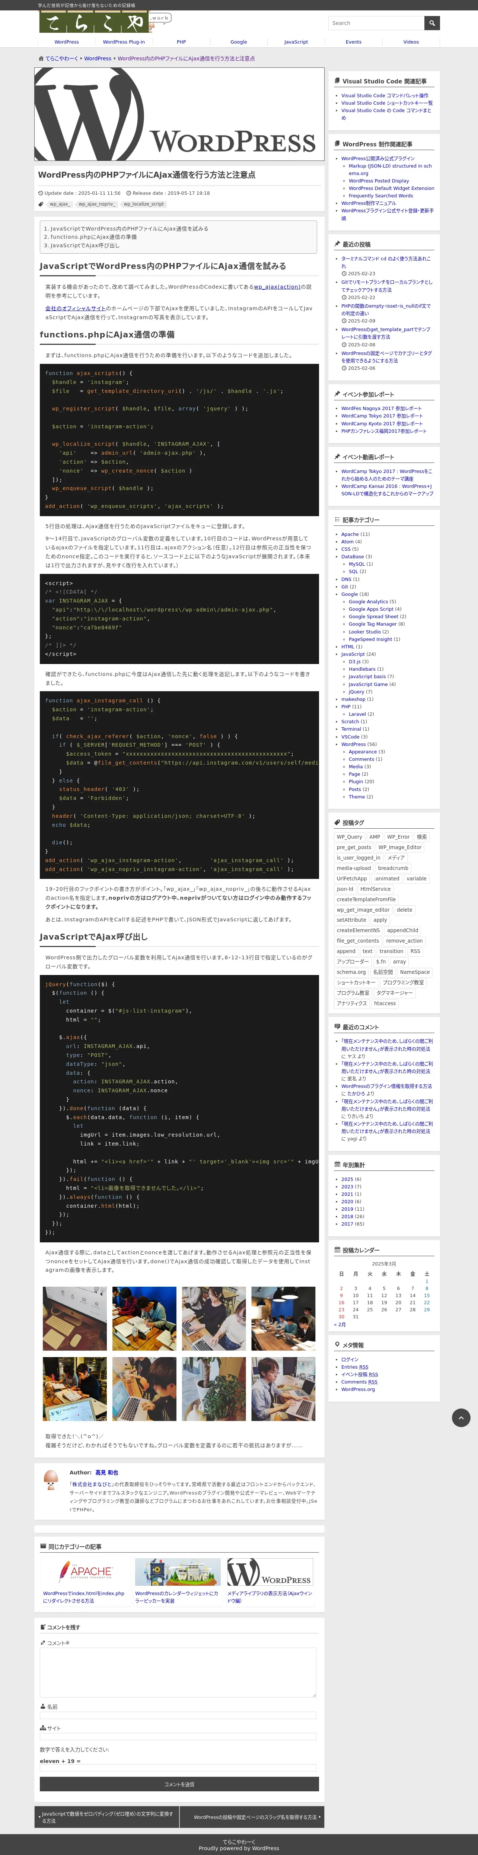Open the Google Tag Manager category
The height and width of the screenshot is (1855, 478).
pyautogui.click(x=372, y=624)
